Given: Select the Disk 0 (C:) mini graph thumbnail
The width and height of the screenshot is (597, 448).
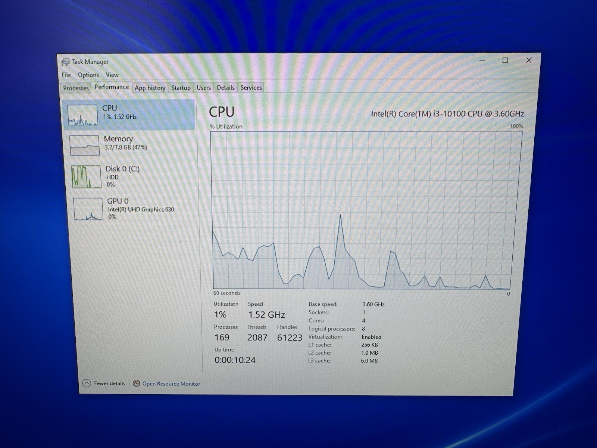Looking at the screenshot, I should pos(86,177).
